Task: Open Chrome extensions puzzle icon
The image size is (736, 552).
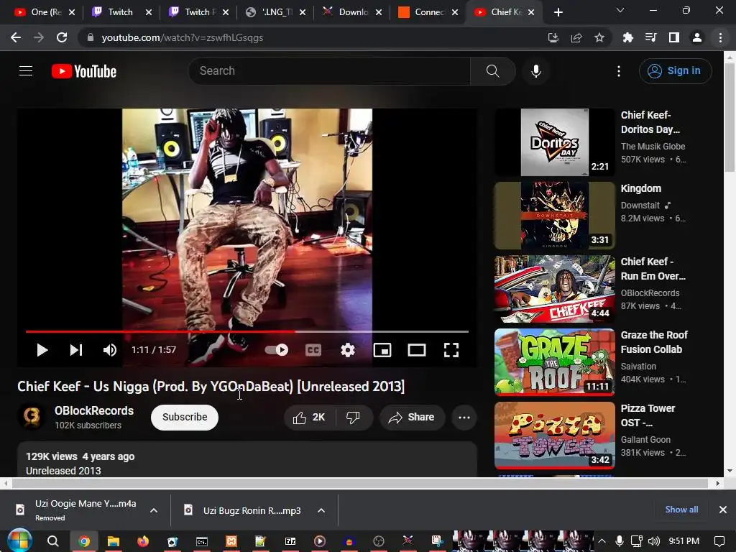Action: 627,37
